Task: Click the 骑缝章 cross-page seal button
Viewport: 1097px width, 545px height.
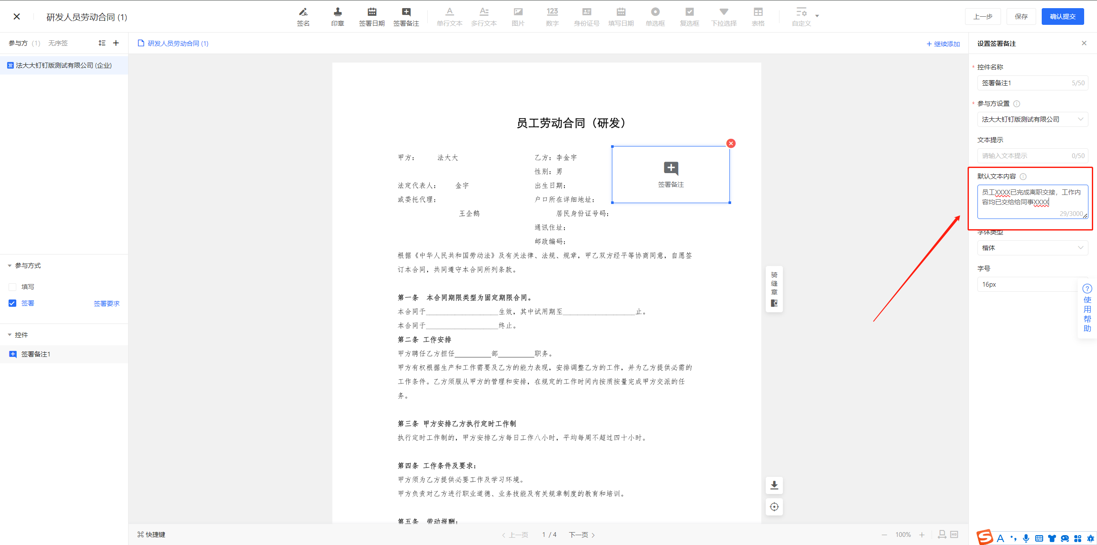Action: pos(774,288)
